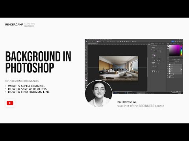Click the name "Ira Ostrovska,"
The image size is (189, 141).
coord(127,102)
